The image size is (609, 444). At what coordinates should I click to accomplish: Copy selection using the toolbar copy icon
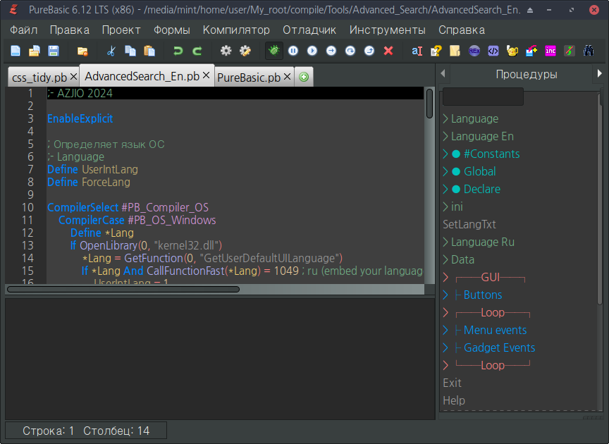click(x=130, y=51)
